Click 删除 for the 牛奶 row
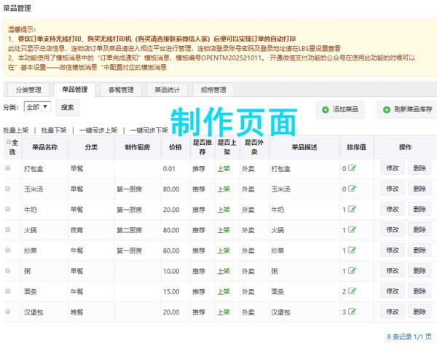Screen dimensions: 437x351 click(x=420, y=209)
